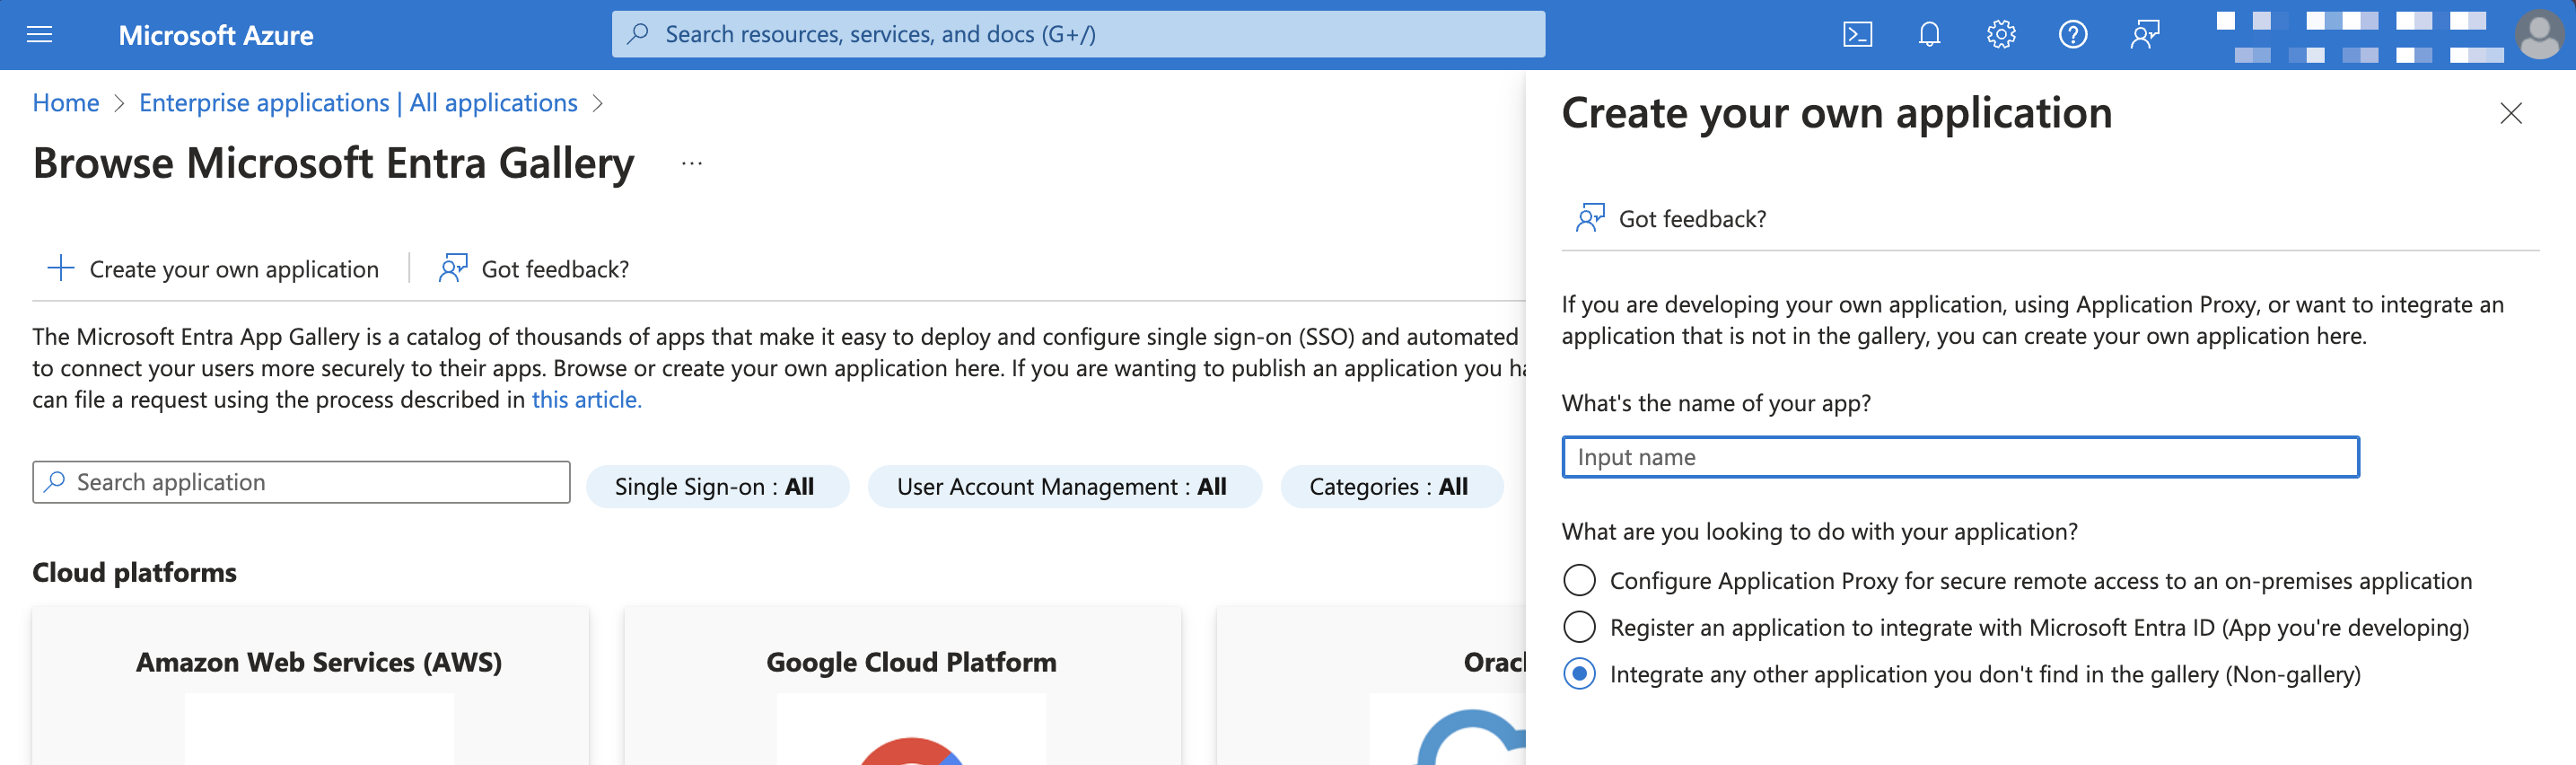Open portal settings gear

tap(2000, 35)
